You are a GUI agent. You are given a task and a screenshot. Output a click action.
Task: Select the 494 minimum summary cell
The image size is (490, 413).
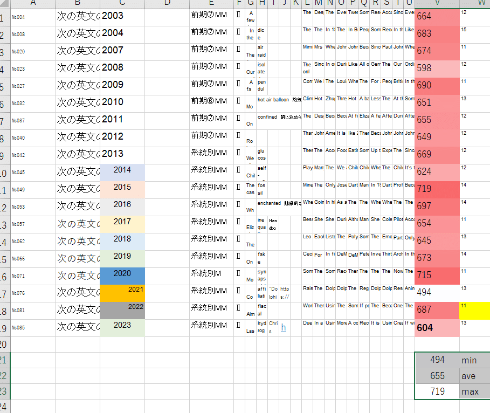(437, 360)
